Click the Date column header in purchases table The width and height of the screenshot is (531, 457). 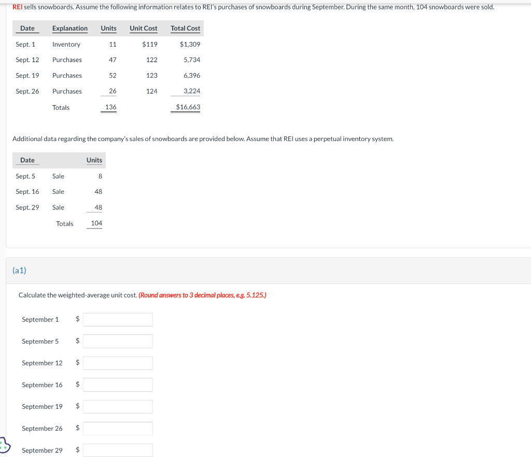tap(27, 28)
